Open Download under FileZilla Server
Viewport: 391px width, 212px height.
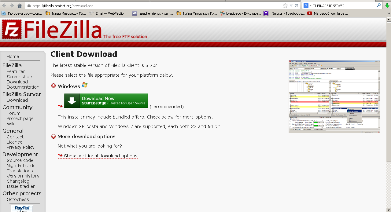tap(17, 100)
